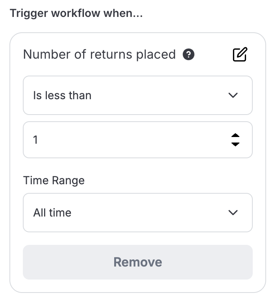Click the value "1" in the threshold field
Viewport: 274px width, 300px height.
click(35, 140)
